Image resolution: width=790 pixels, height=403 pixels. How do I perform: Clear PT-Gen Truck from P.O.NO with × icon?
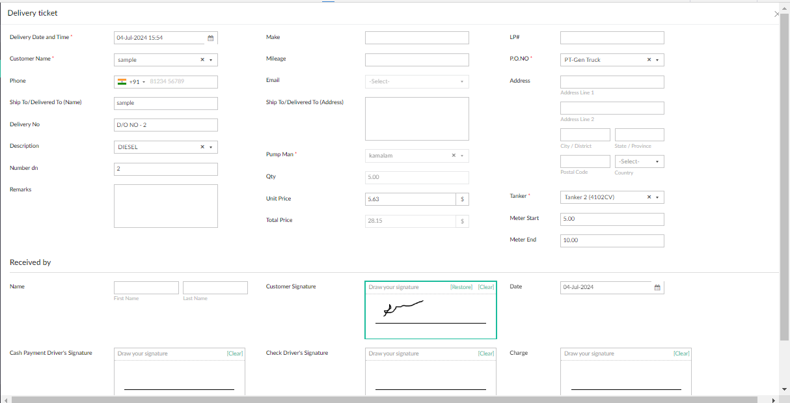(x=649, y=59)
